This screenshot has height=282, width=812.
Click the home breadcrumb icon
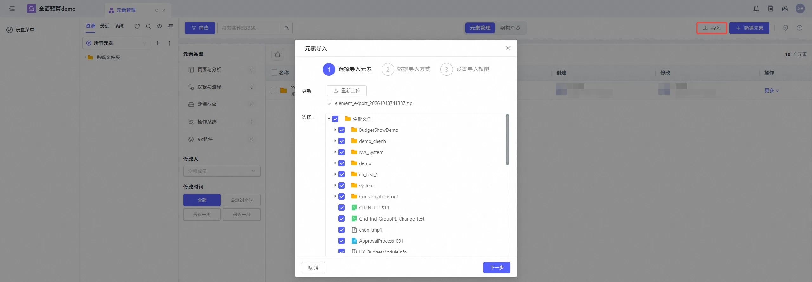(278, 54)
